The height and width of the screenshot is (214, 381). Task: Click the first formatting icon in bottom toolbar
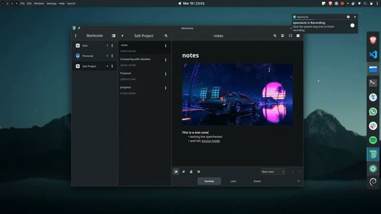(x=176, y=172)
